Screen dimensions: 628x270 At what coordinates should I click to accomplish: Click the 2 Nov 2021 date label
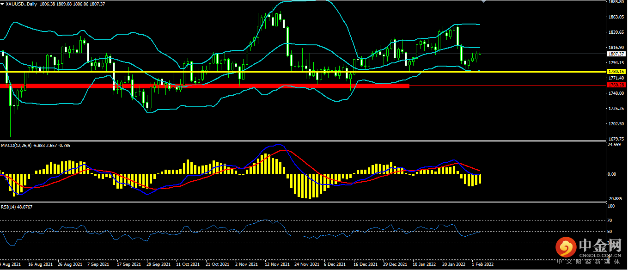point(246,265)
